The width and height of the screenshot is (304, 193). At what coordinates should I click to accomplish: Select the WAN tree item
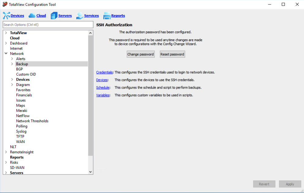click(20, 142)
